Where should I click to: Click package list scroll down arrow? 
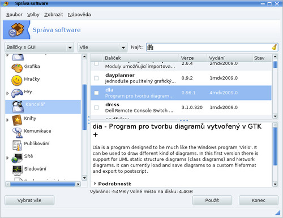coord(275,116)
